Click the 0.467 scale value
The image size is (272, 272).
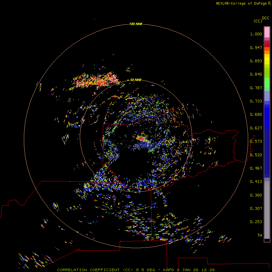click(256, 168)
